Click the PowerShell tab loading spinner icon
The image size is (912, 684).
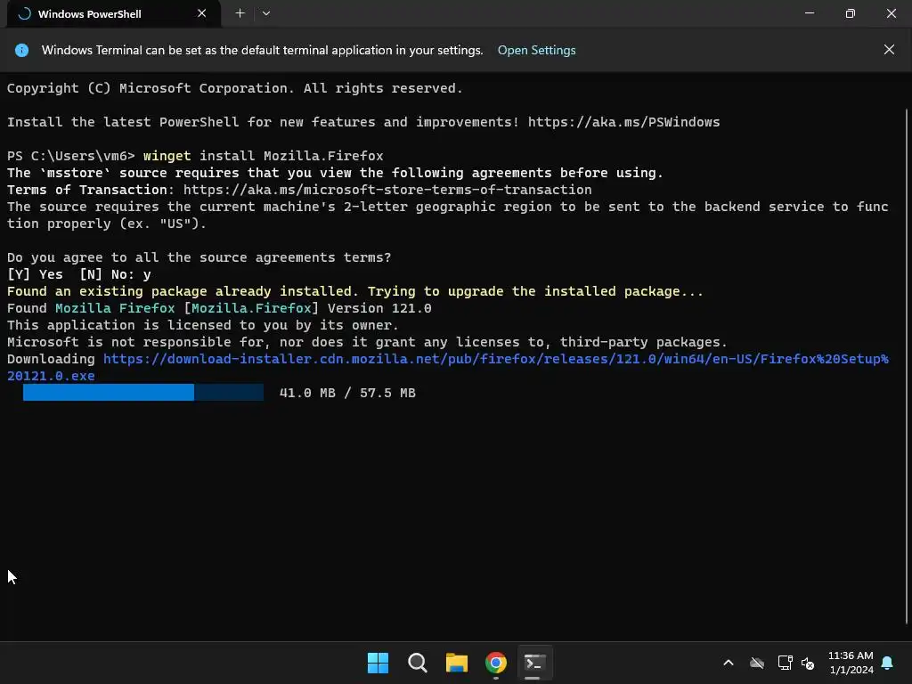pos(24,14)
